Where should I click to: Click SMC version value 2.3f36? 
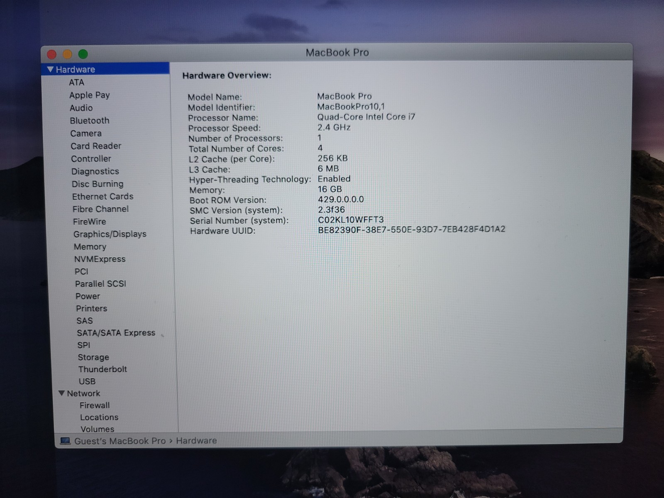tap(331, 210)
